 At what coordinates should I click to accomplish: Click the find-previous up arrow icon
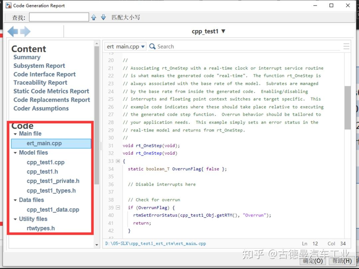coord(93,17)
